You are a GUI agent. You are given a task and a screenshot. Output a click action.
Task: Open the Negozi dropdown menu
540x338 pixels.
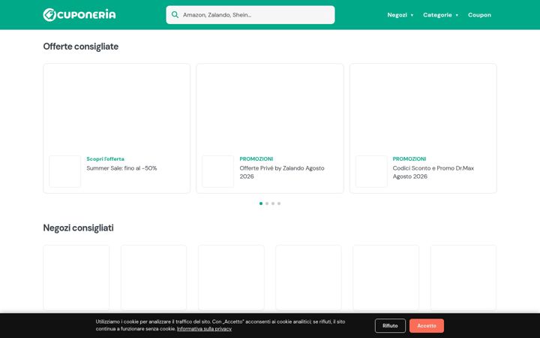[400, 15]
